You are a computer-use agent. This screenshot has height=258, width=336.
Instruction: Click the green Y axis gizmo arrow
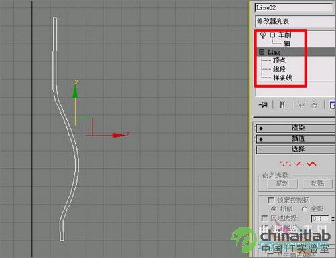click(x=75, y=92)
